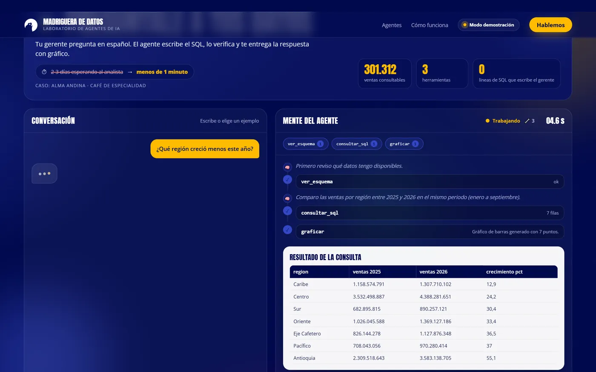Click the checkmark icon beside the ver_esquema step
Screen dimensions: 596x372
[x=288, y=179]
